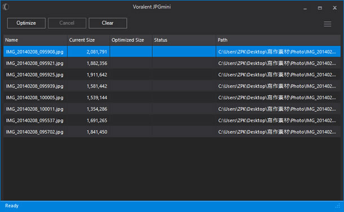
Task: Click the size value 1,882,356
Action: (97, 63)
